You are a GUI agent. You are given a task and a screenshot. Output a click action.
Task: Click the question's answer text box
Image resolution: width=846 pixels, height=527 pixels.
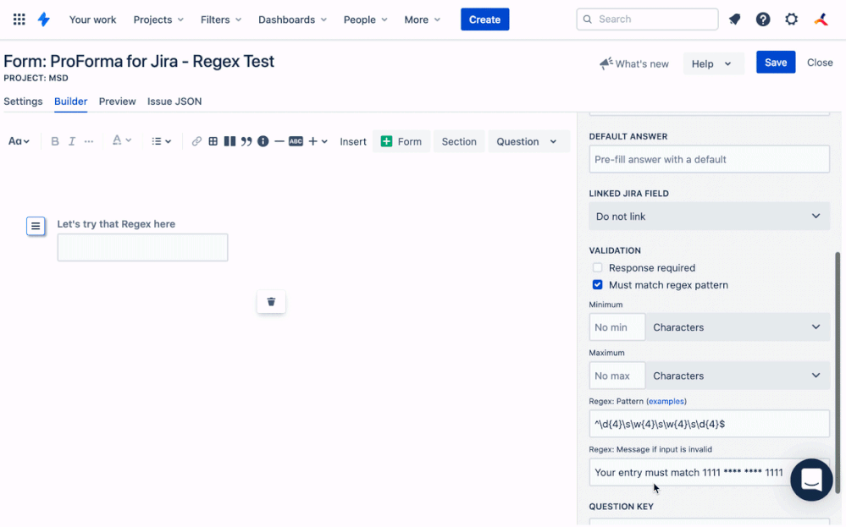143,247
